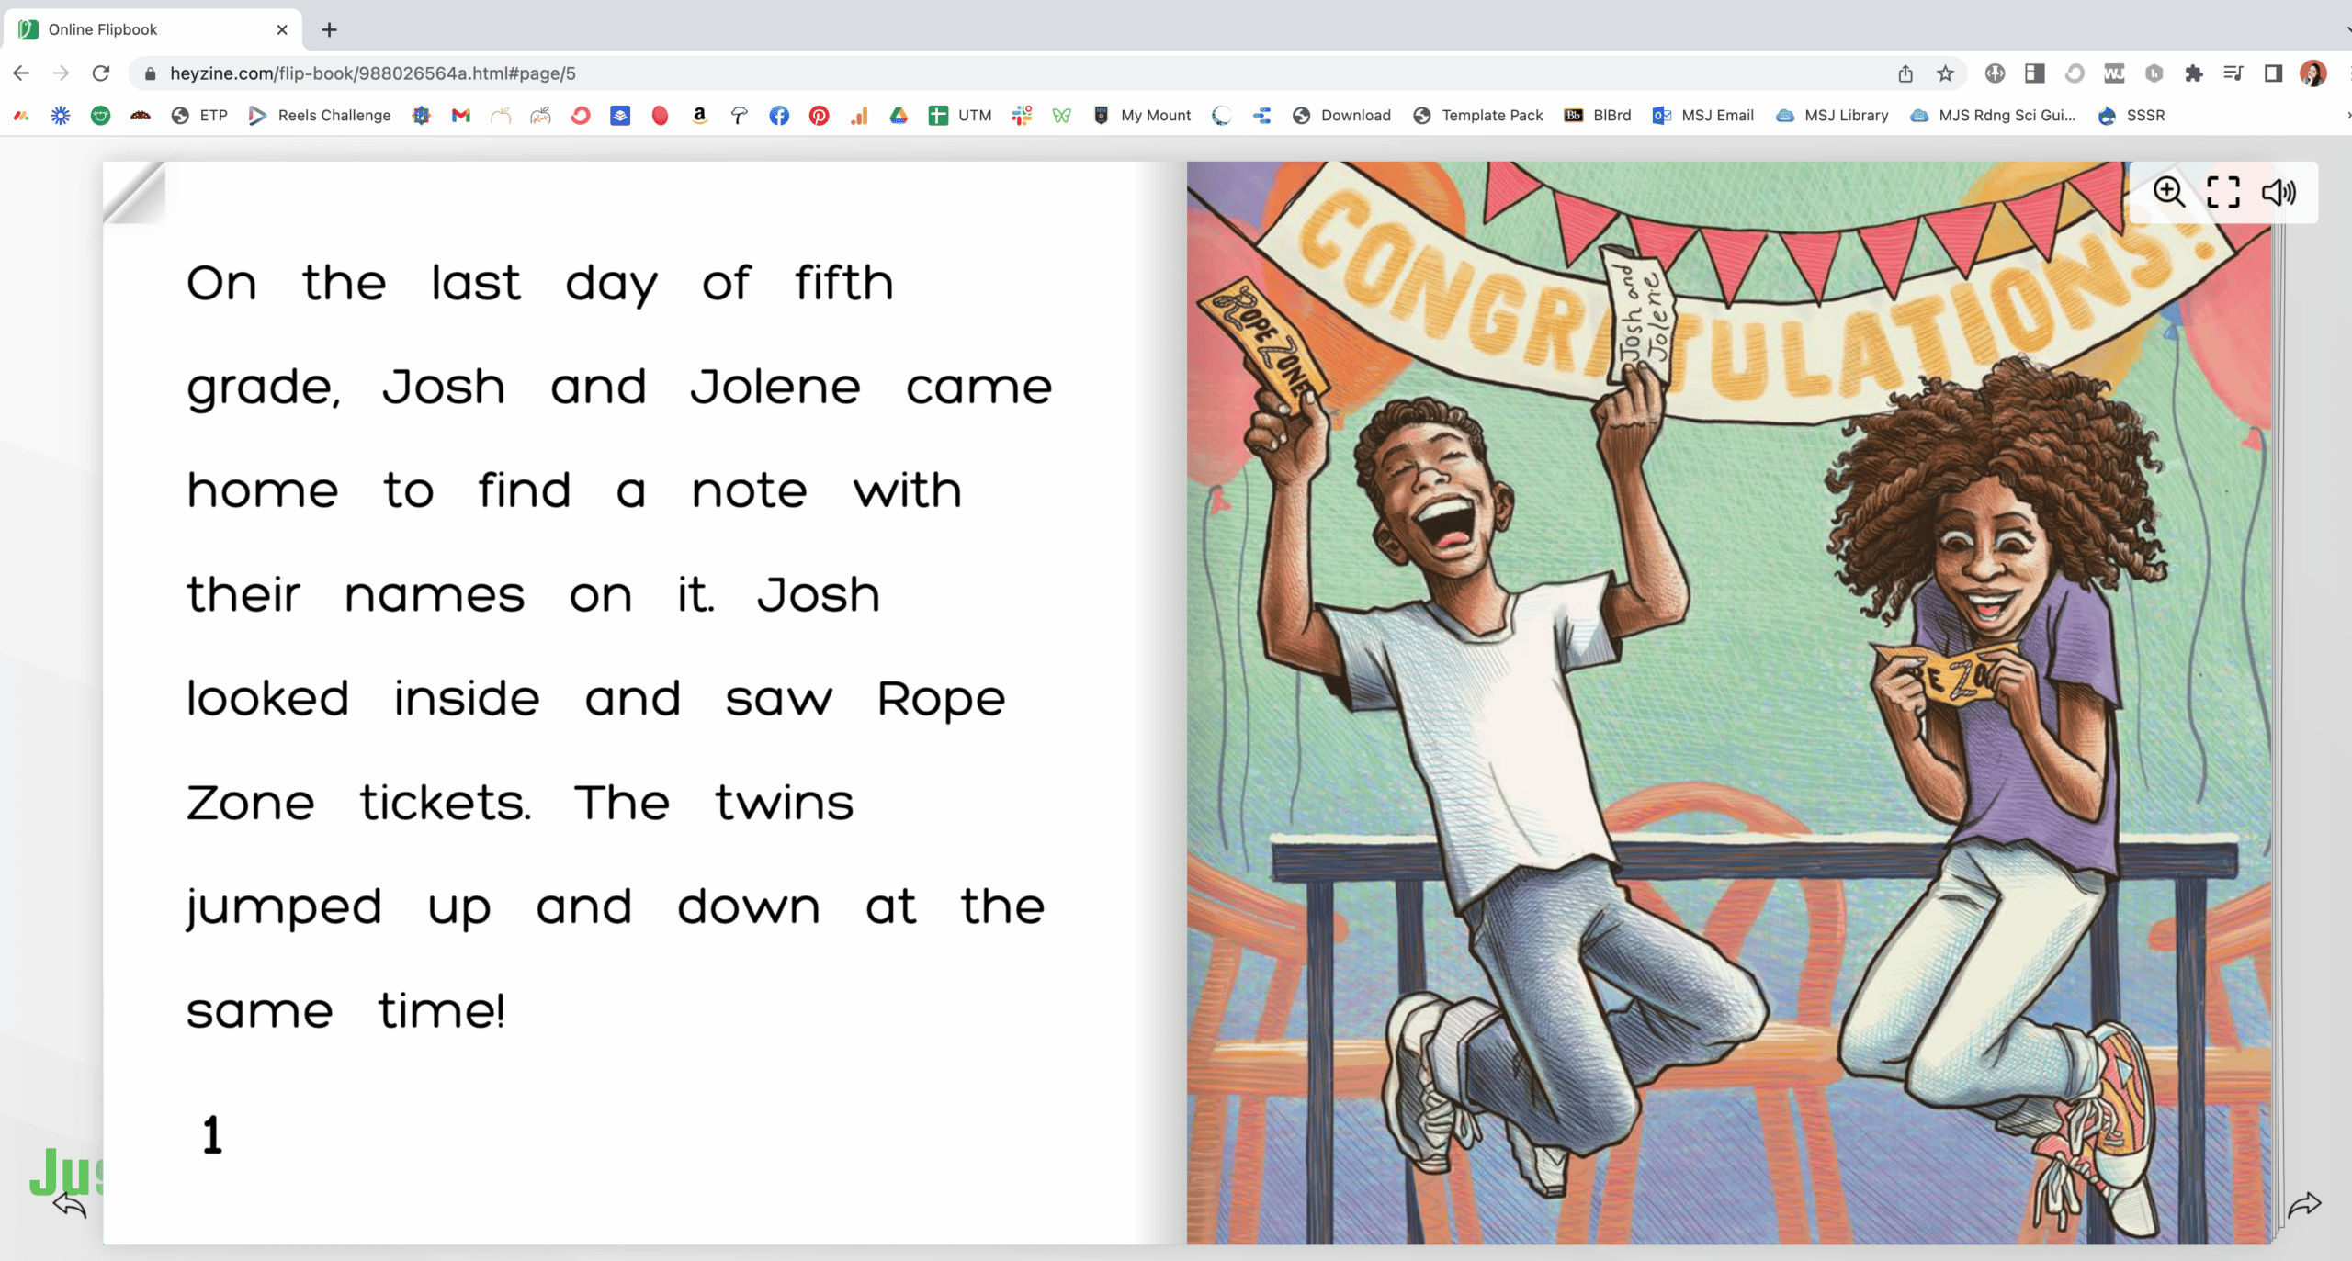Reload the flipbook page
This screenshot has width=2352, height=1261.
tap(101, 73)
